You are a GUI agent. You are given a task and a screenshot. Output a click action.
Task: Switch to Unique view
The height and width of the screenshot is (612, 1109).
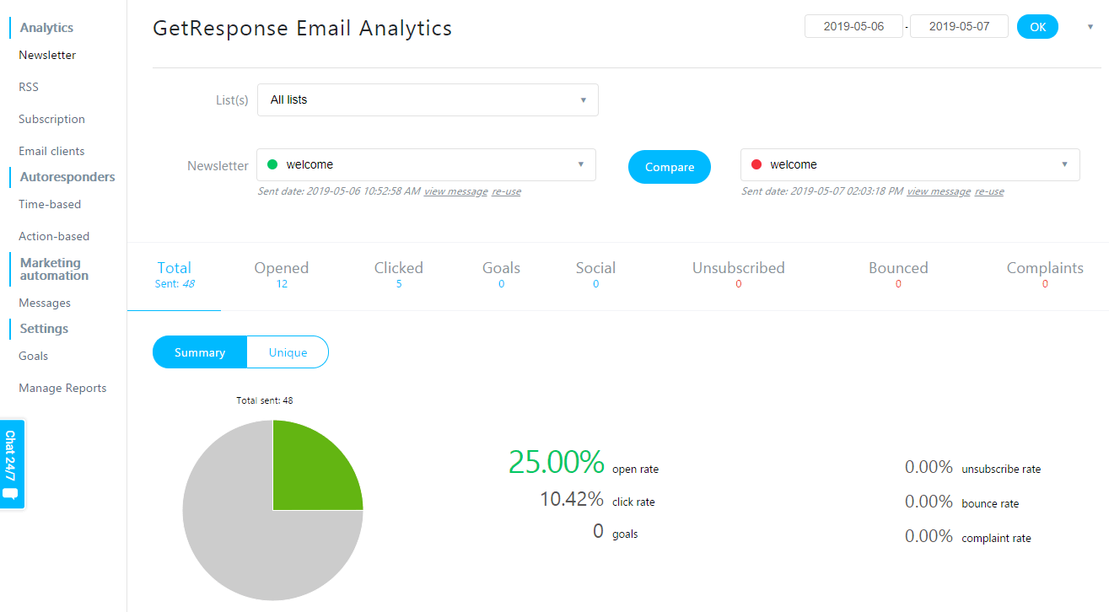pyautogui.click(x=288, y=352)
